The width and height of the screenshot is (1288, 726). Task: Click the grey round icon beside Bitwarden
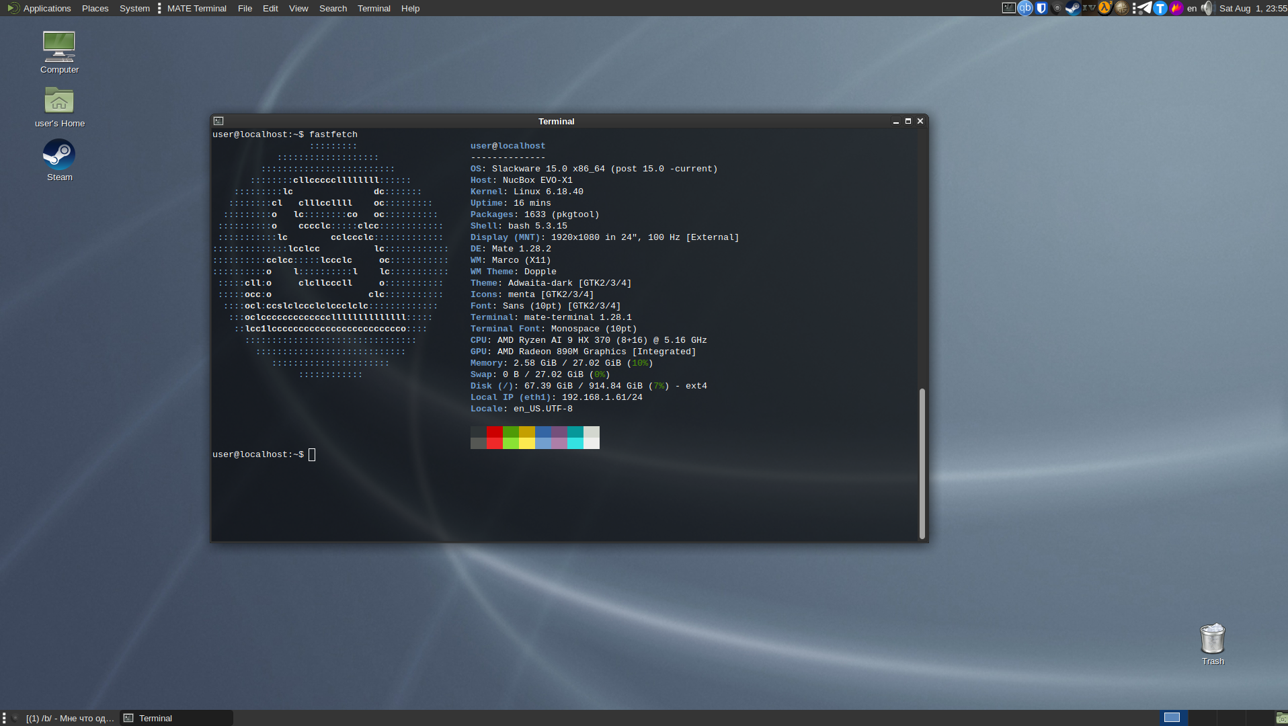1057,8
